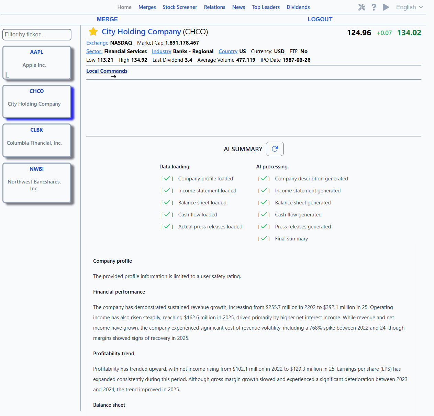434x416 pixels.
Task: Click the L marker on AAPL card
Action: [x=7, y=75]
